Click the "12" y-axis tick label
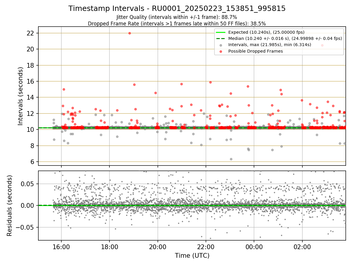The image size is (354, 266). click(31, 113)
